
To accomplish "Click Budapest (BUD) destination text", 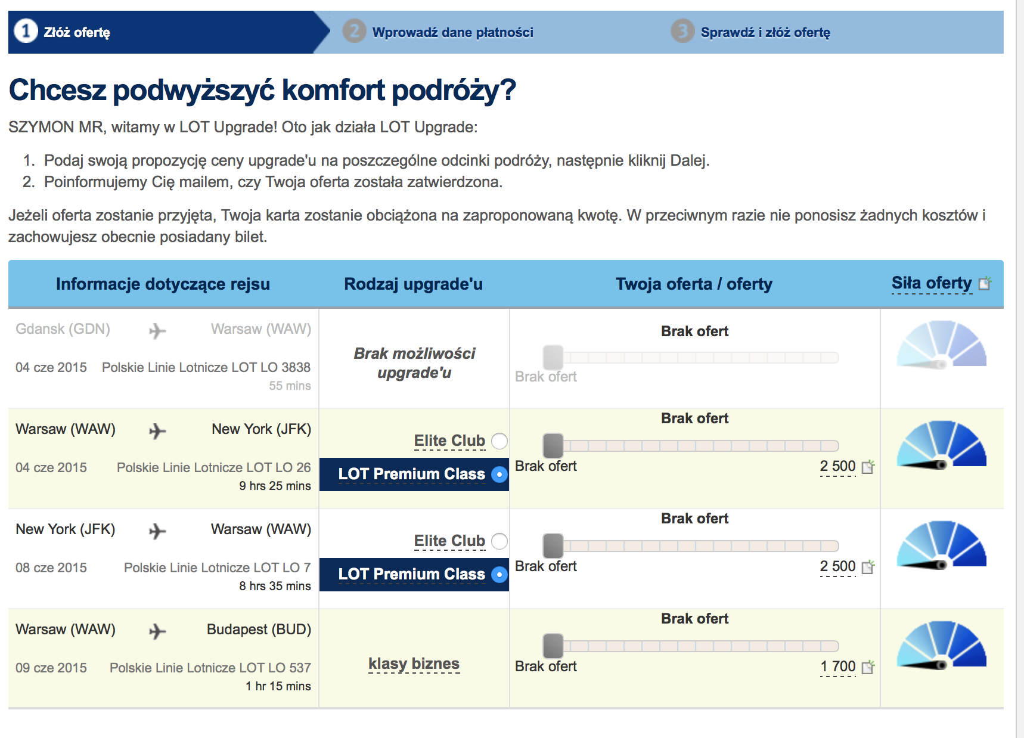I will point(259,630).
